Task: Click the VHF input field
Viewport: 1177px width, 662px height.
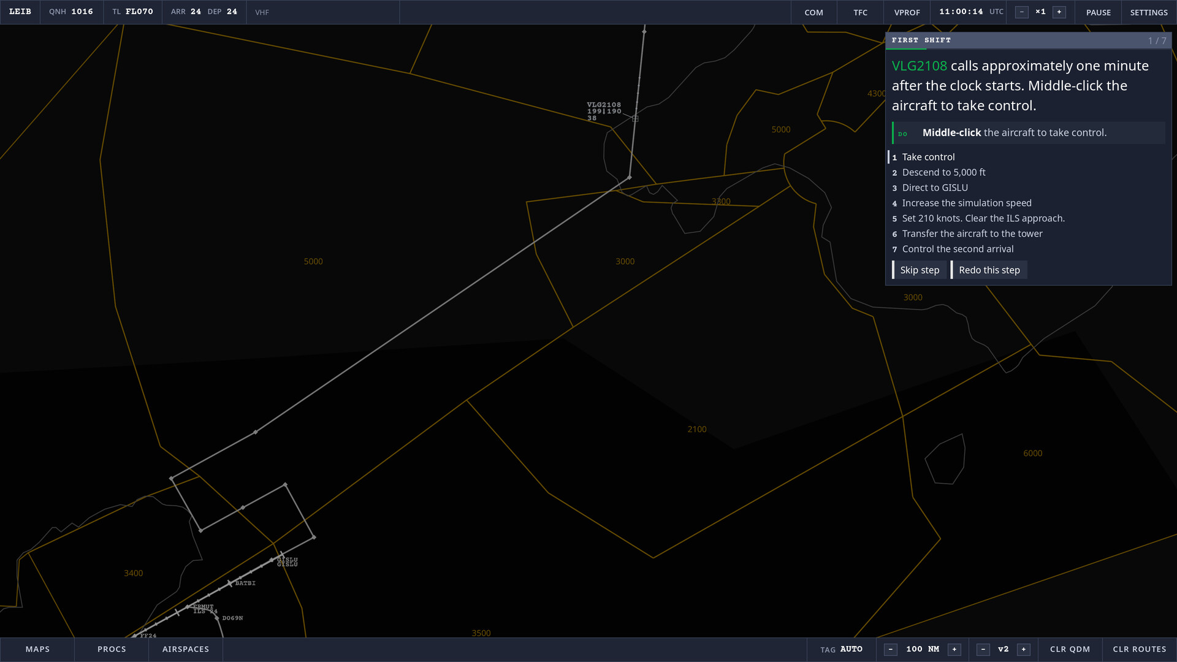Action: click(323, 12)
